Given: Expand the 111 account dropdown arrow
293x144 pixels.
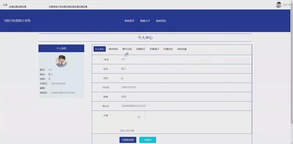Looking at the screenshot, I should 290,5.
